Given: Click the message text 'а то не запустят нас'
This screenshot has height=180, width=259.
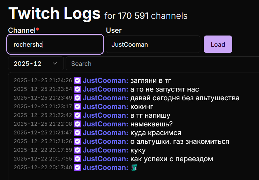Looking at the screenshot, I should 165,89.
